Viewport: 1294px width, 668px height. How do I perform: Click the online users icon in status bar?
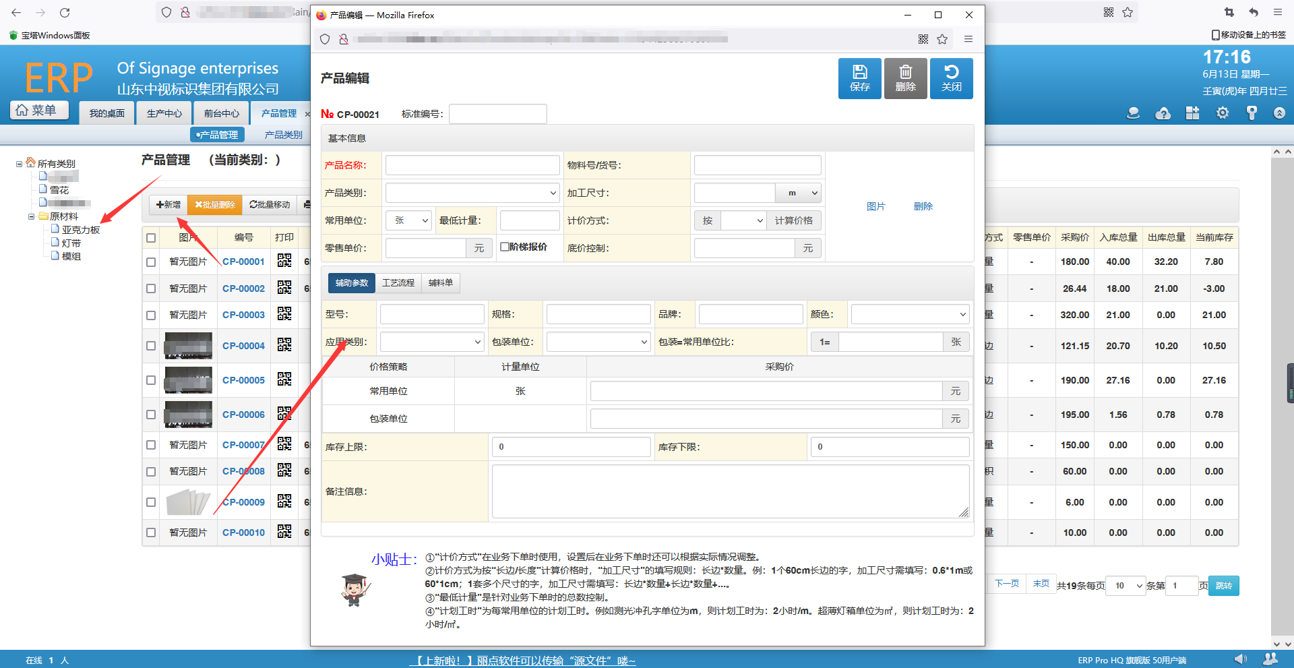1270,659
